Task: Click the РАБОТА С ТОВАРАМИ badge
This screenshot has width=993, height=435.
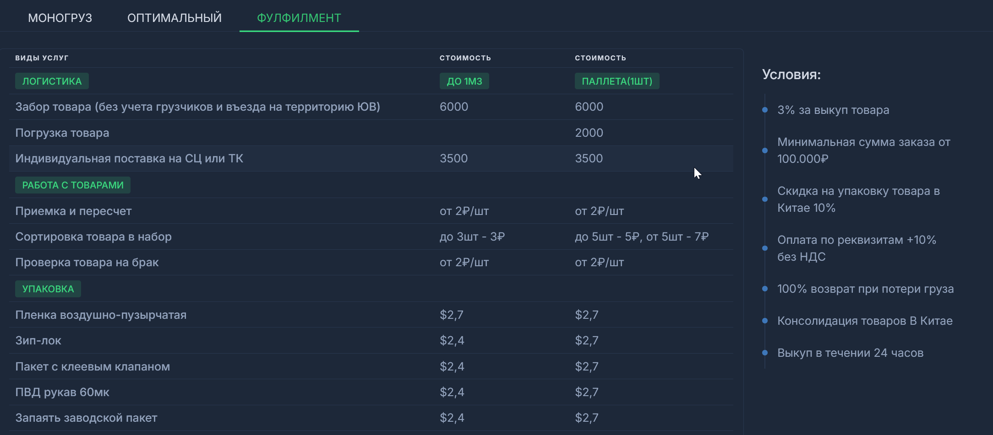Action: coord(73,185)
